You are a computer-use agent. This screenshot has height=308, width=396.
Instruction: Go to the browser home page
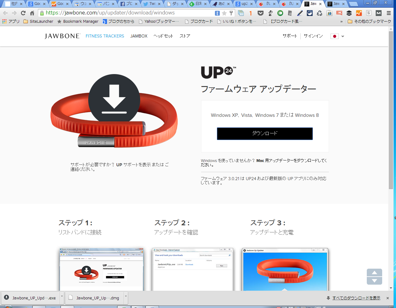coord(32,13)
